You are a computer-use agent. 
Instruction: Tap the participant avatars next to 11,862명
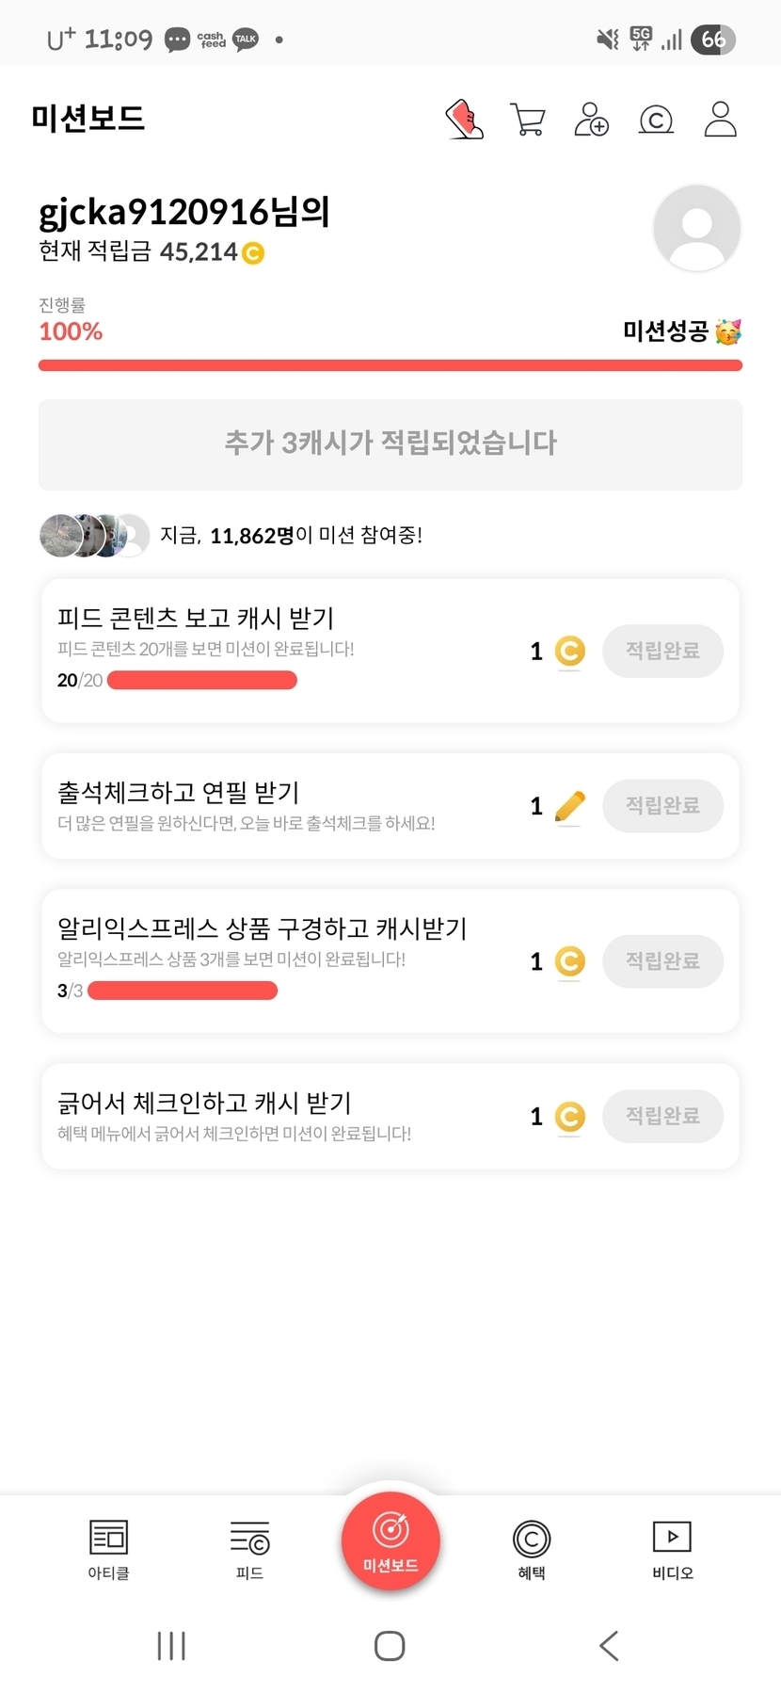coord(94,536)
